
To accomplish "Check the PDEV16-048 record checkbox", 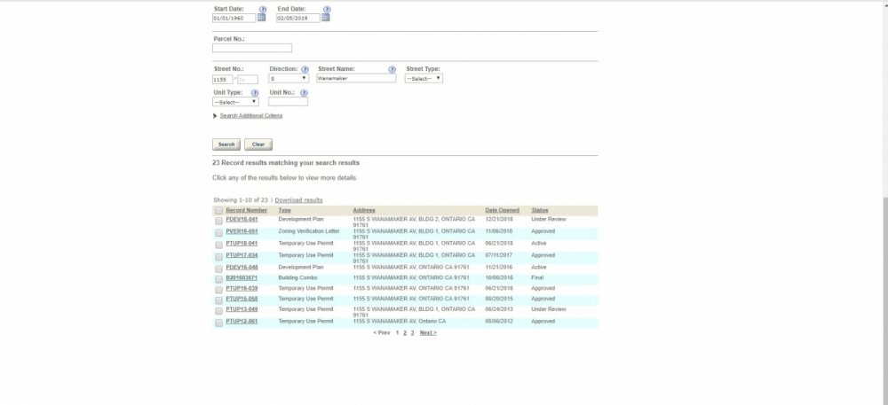I will (x=218, y=269).
